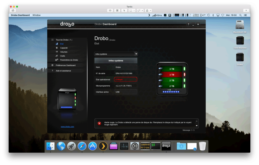Viewport: 259px width, 165px height.
Task: Select the Outils wrench icon
Action: point(57,56)
